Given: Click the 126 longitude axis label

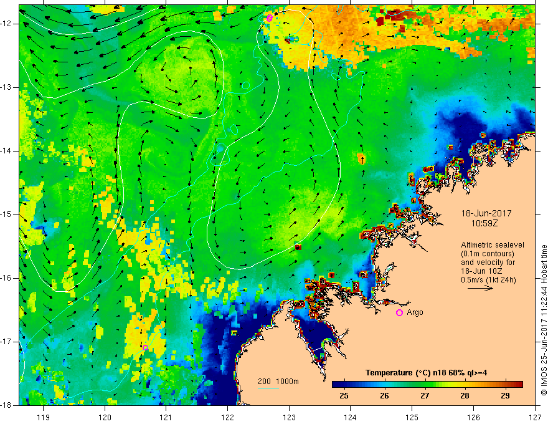Looking at the screenshot, I should (473, 417).
